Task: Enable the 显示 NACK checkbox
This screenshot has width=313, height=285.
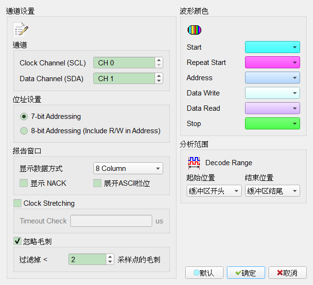Action: 23,183
